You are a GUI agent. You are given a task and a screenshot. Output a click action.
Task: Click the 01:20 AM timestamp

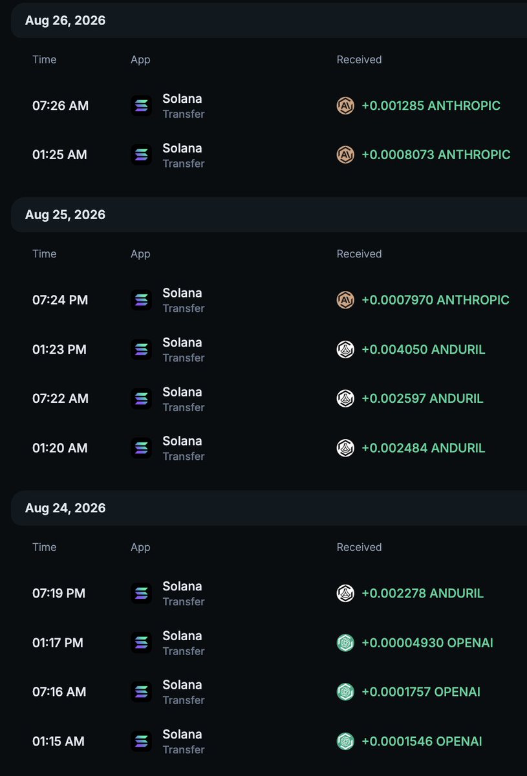pyautogui.click(x=60, y=448)
